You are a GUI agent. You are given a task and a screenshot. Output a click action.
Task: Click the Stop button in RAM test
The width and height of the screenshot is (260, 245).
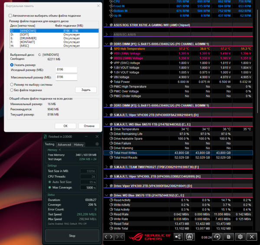(72, 235)
